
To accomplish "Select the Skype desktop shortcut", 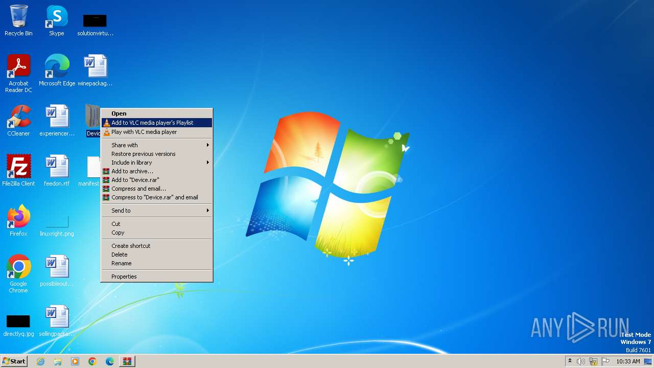I will coord(57,20).
